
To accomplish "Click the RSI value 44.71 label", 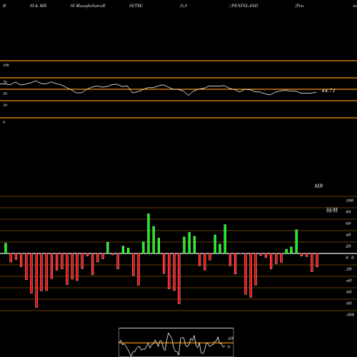I will 328,91.
